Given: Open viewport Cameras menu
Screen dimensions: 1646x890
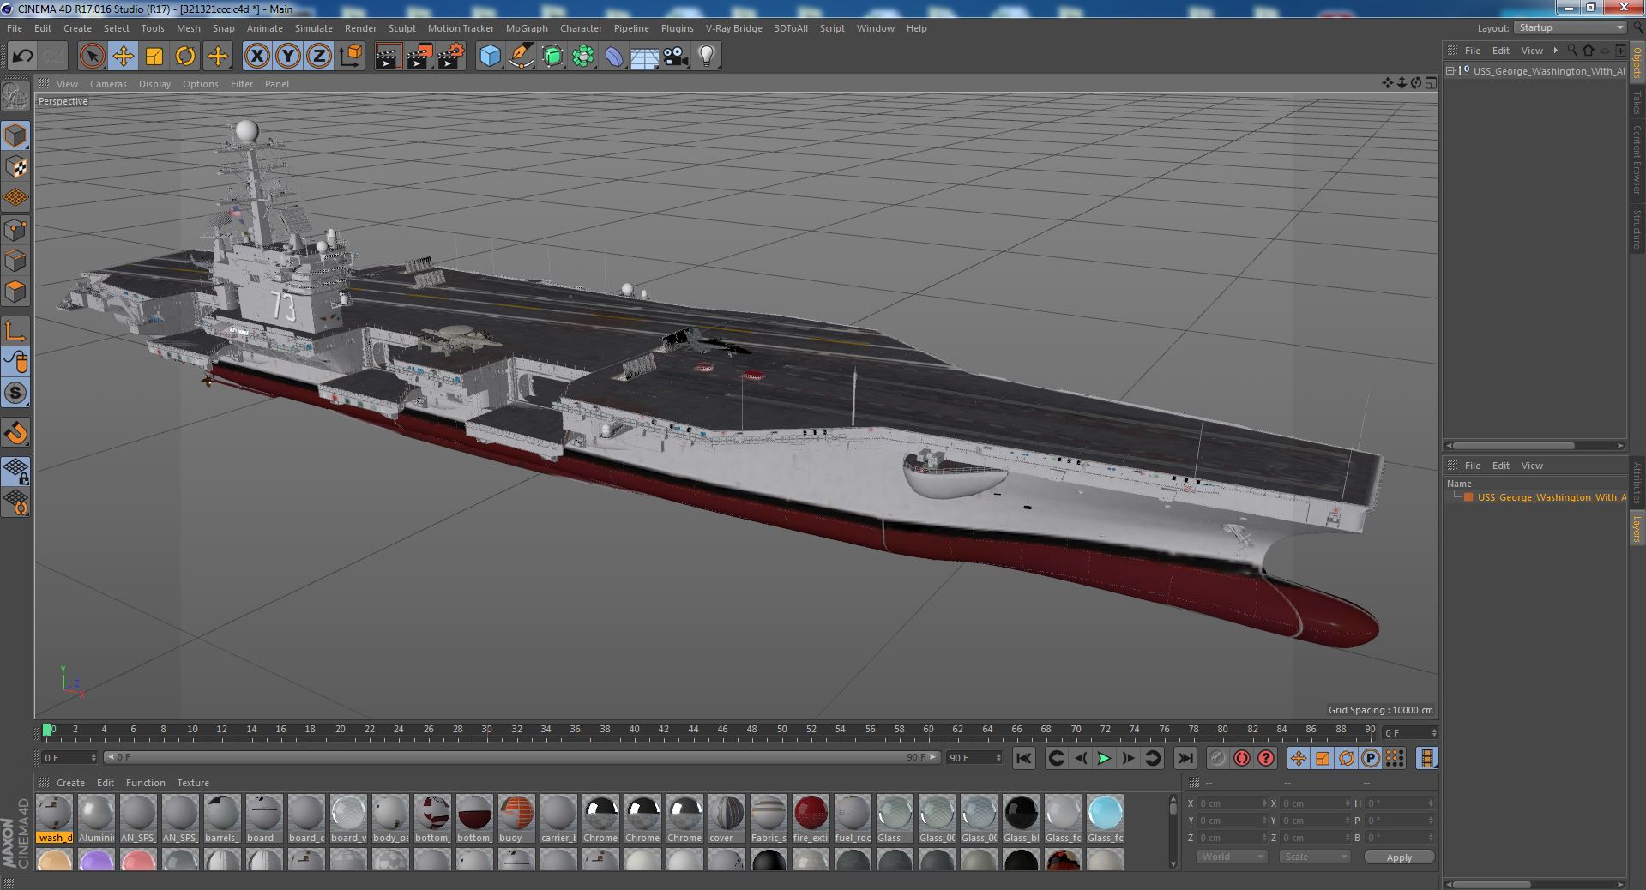Looking at the screenshot, I should 108,84.
